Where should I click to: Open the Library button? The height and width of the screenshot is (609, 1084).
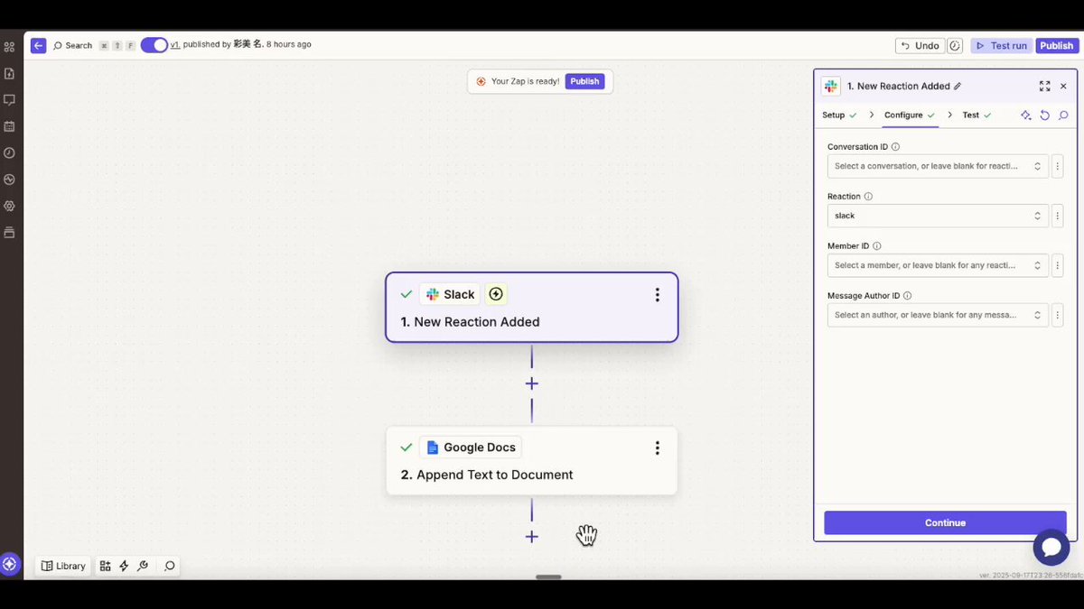63,567
